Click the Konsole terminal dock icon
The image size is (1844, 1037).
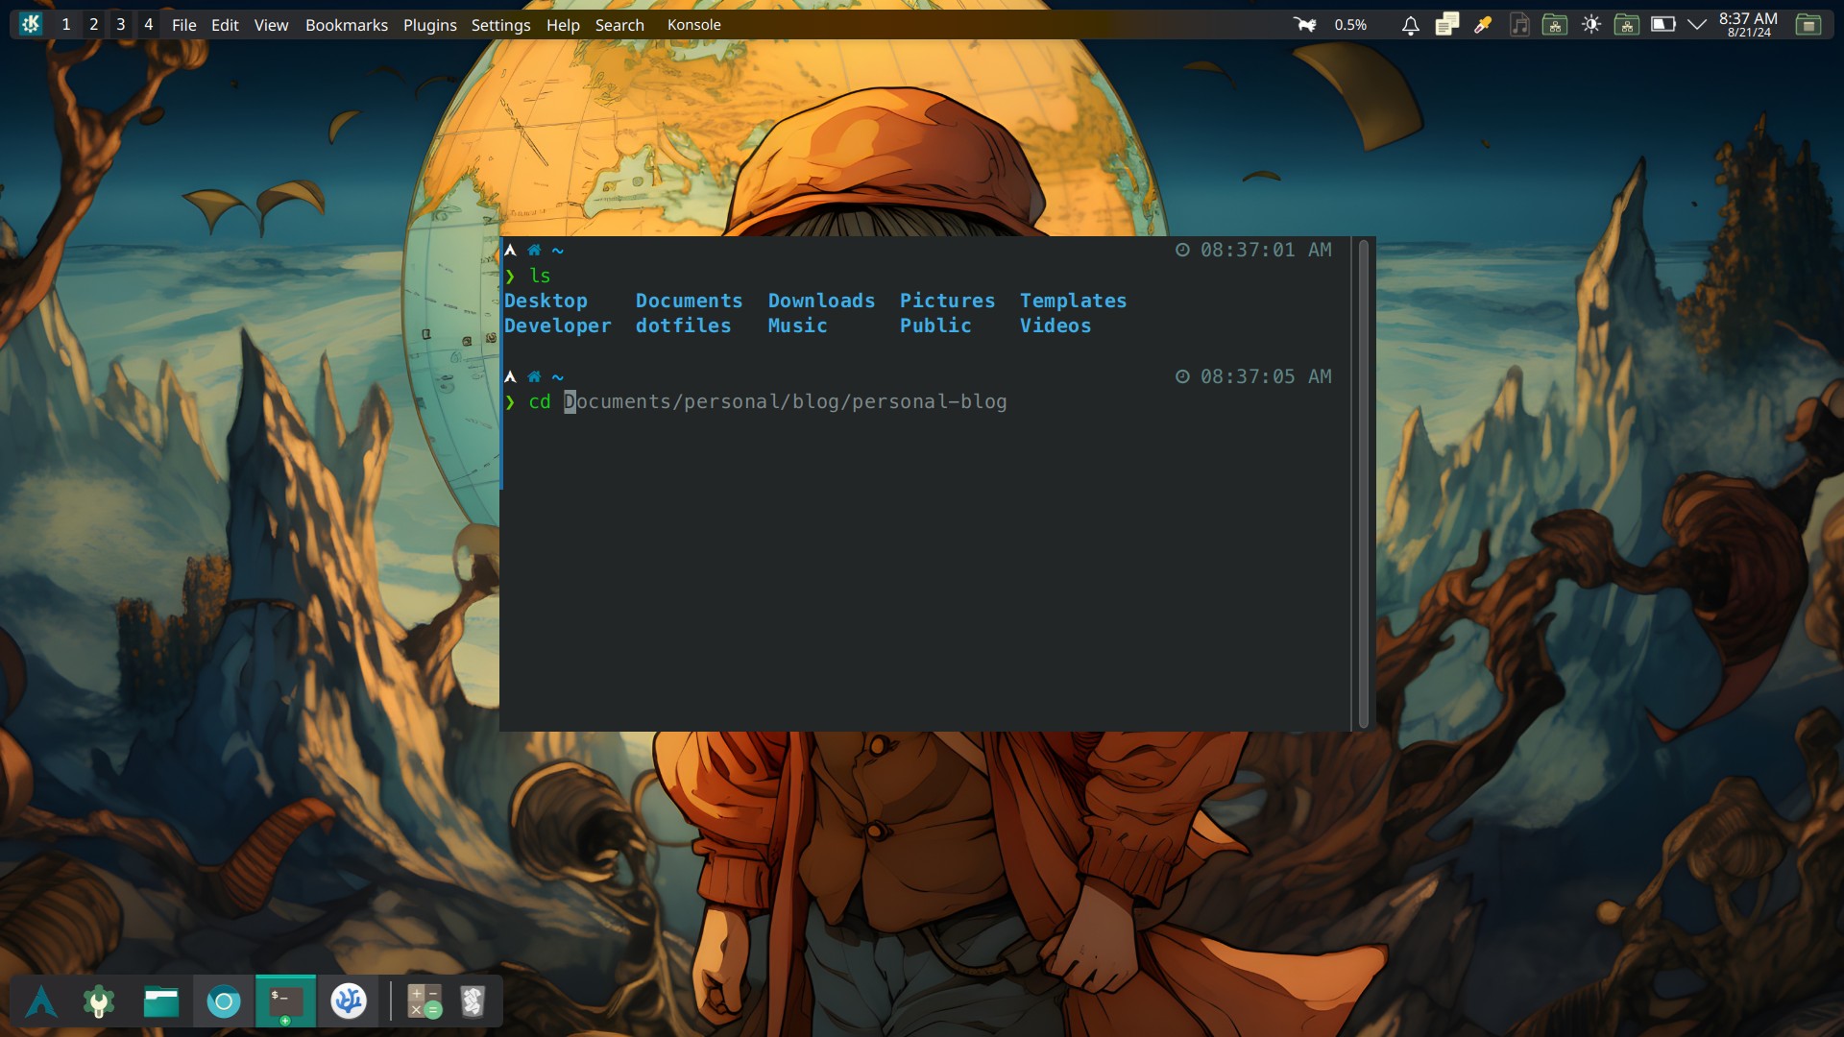click(x=285, y=1001)
